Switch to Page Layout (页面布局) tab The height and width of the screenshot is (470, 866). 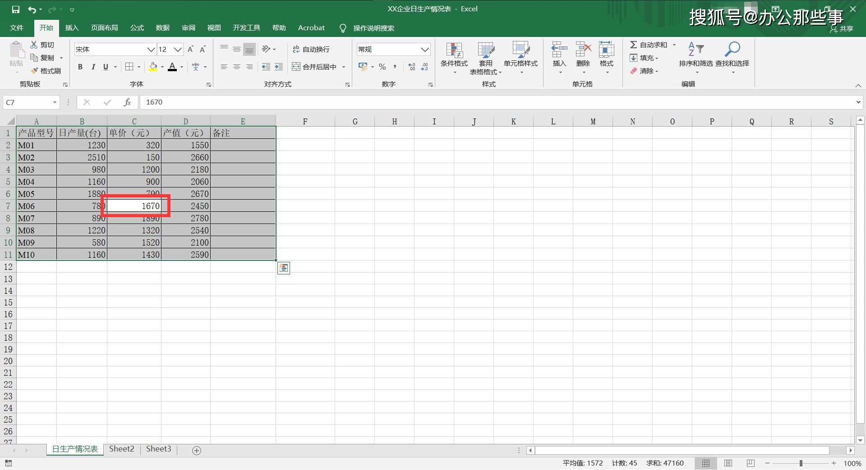[x=104, y=28]
